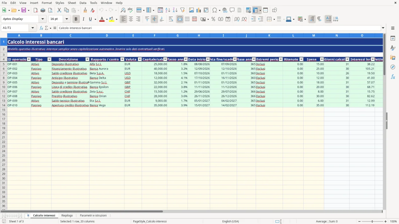
Task: Open the font size dropdown
Action: tap(66, 19)
